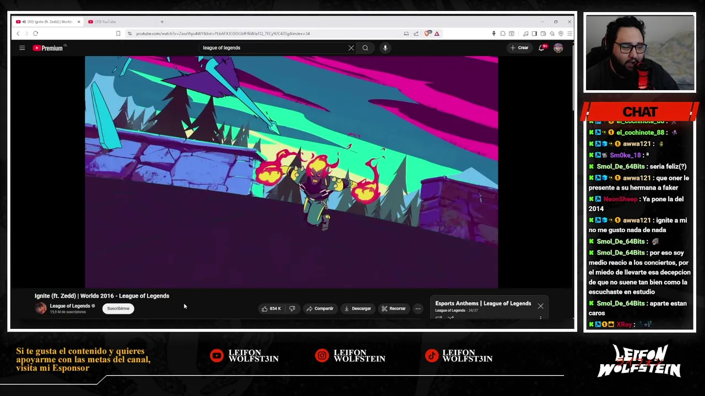Open the picture-in-picture icon in address bar
The width and height of the screenshot is (705, 396).
[x=406, y=34]
